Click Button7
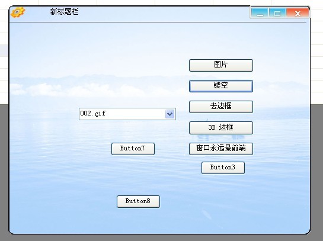This screenshot has height=241, width=323. coord(133,149)
